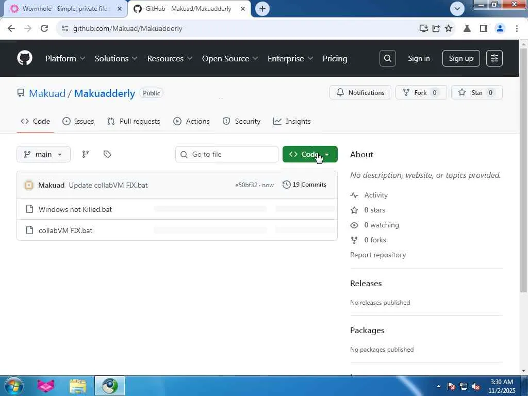Share this page icon in address bar

(x=436, y=28)
